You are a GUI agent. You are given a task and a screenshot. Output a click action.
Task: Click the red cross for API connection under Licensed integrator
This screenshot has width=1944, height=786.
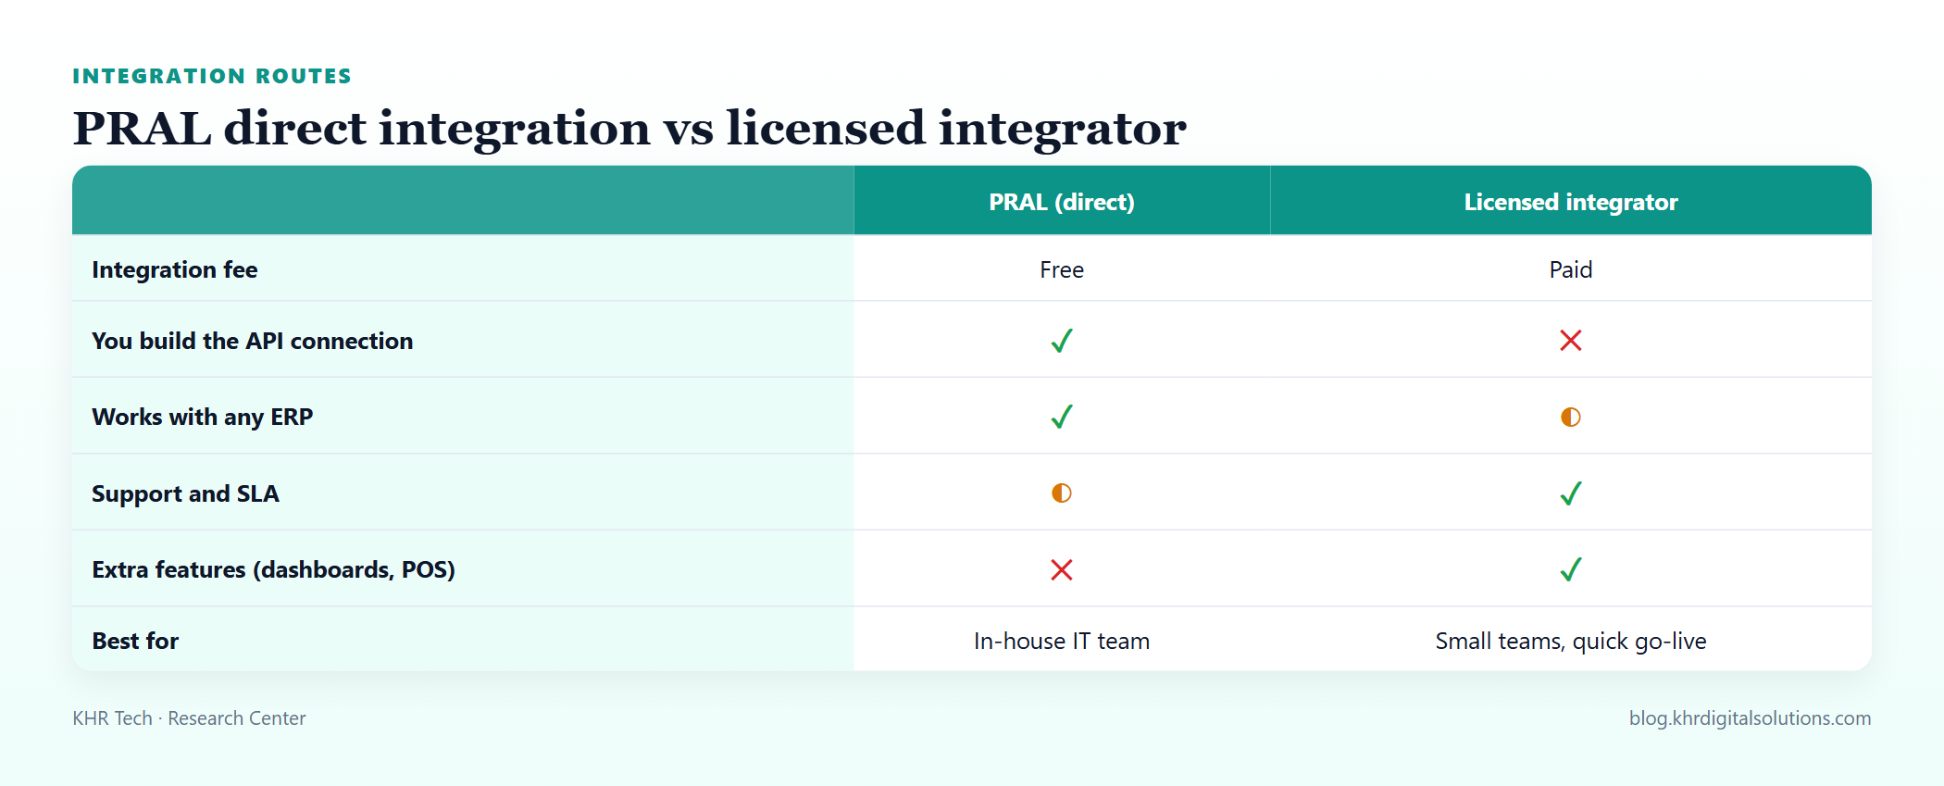[x=1570, y=341]
